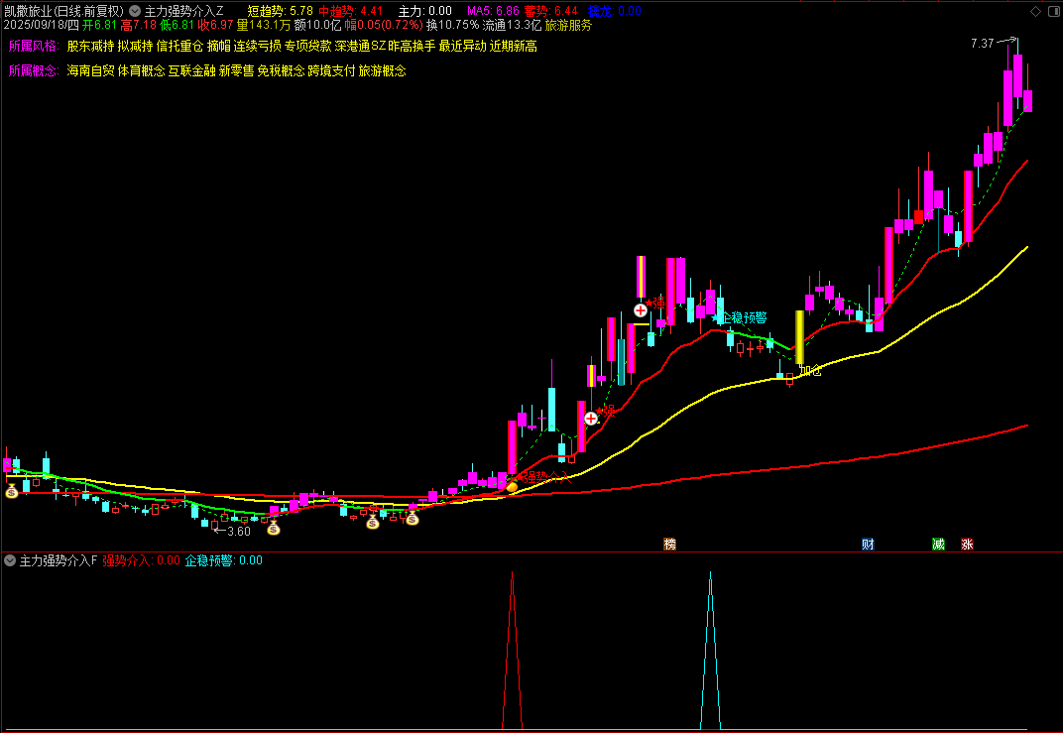Image resolution: width=1063 pixels, height=733 pixels.
Task: Open the 互联金融 concept tag
Action: [191, 71]
